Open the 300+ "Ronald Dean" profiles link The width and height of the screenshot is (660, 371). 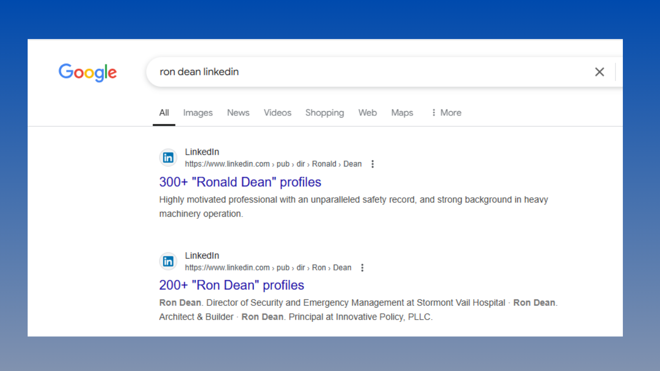click(x=240, y=182)
